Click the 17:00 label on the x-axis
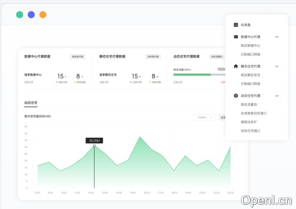 (x=161, y=192)
